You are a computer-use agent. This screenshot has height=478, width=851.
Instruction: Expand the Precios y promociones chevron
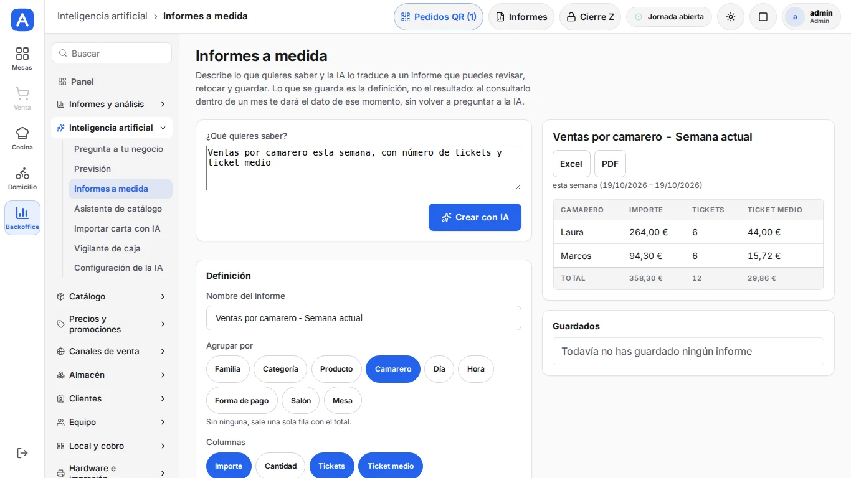[x=163, y=324]
